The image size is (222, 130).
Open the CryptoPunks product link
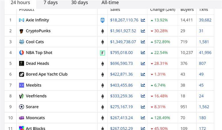38,31
